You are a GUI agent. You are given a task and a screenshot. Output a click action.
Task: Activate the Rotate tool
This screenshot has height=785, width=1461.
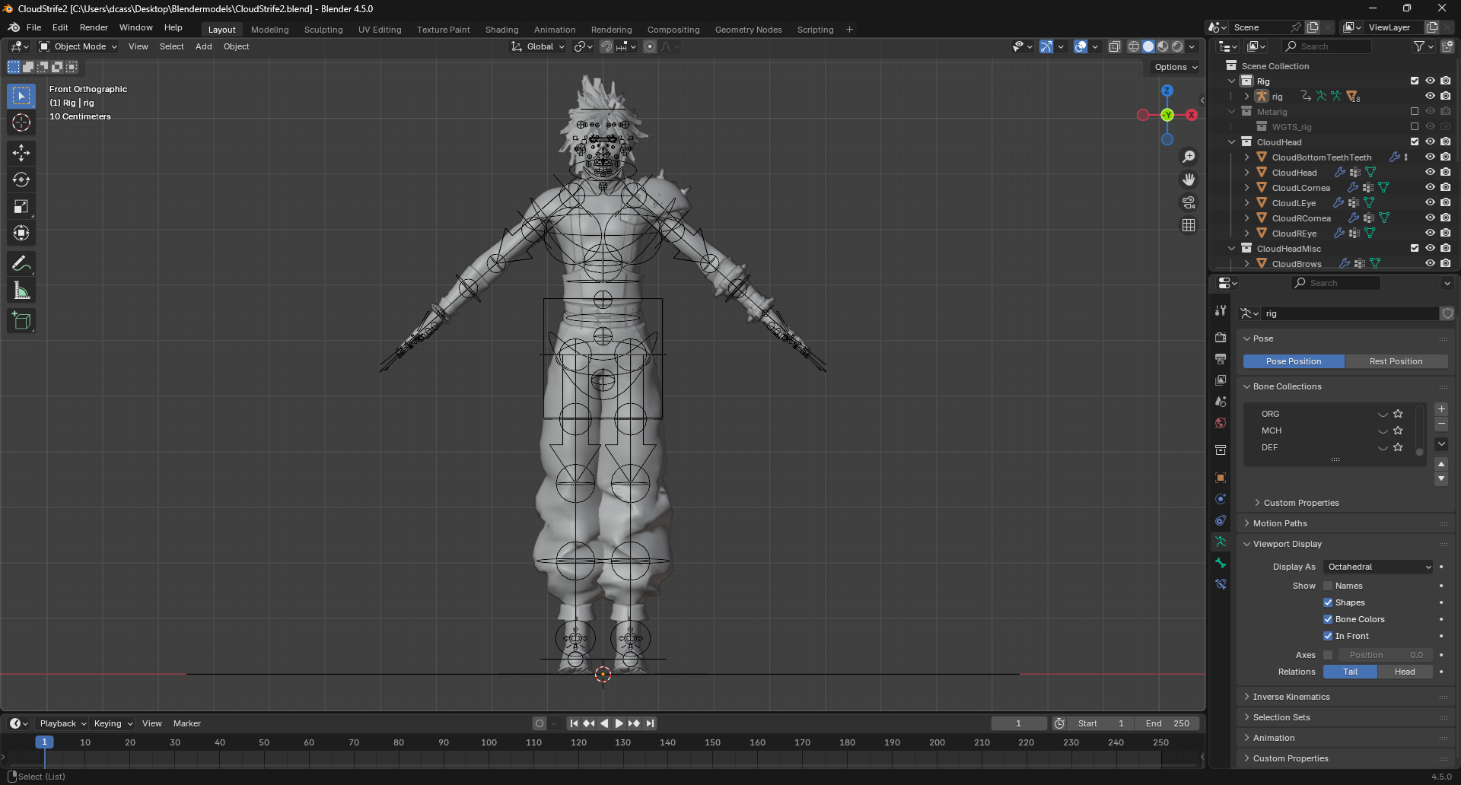pos(21,180)
